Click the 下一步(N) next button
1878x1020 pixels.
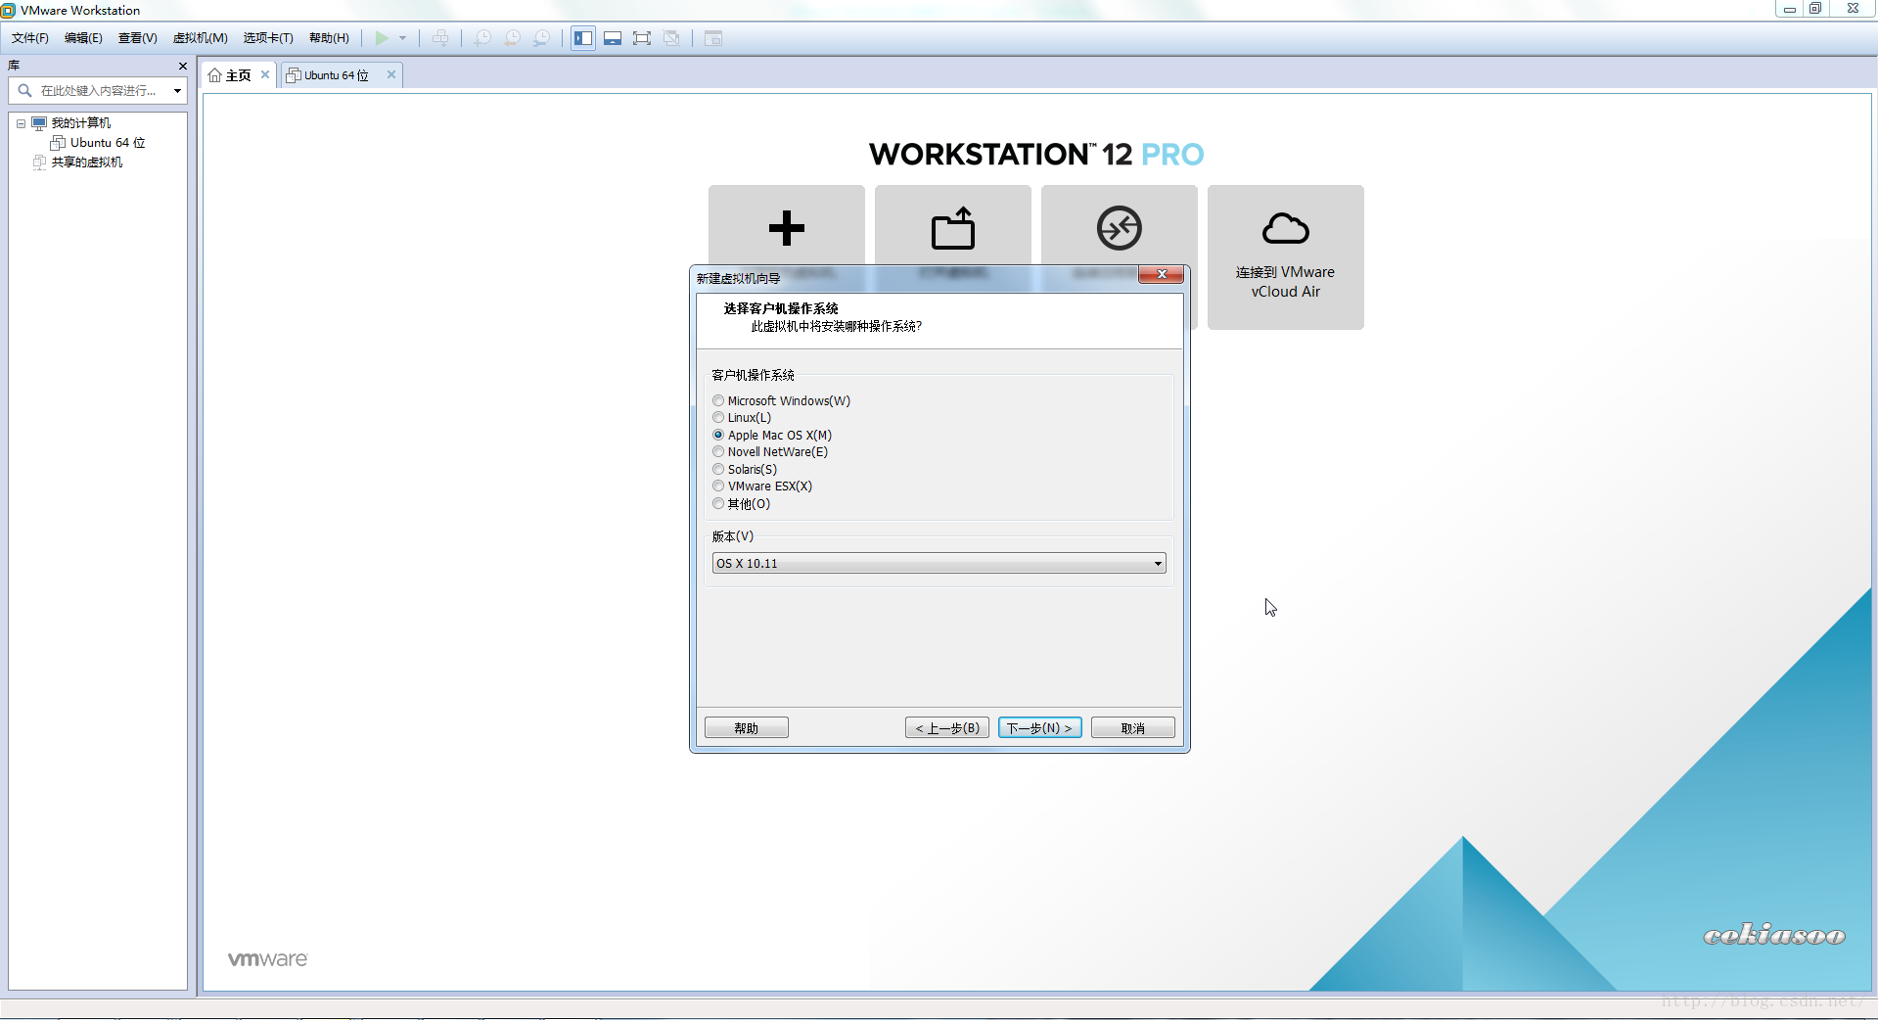(x=1040, y=728)
